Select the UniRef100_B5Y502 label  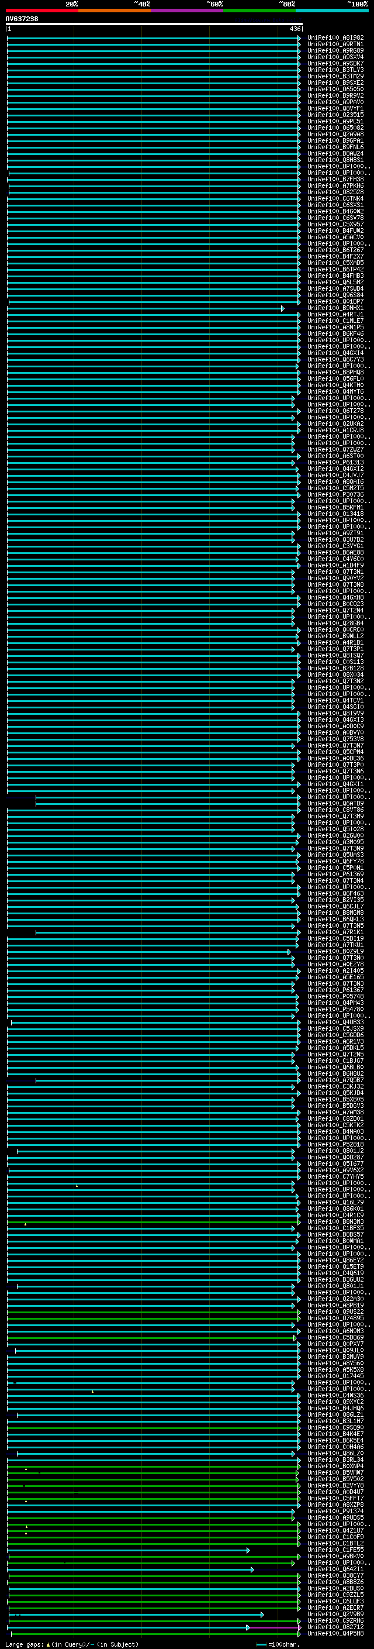coord(335,1479)
